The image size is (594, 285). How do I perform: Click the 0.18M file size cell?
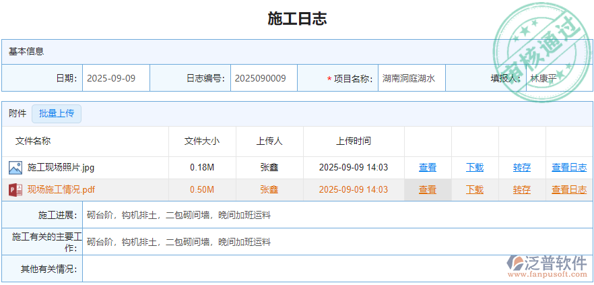point(202,168)
